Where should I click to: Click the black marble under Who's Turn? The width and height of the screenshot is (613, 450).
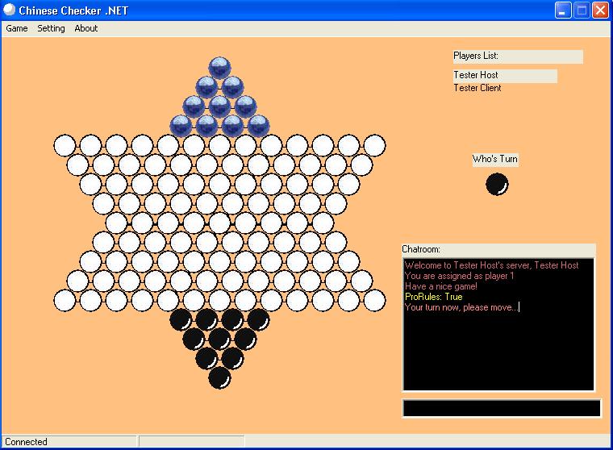(x=497, y=184)
